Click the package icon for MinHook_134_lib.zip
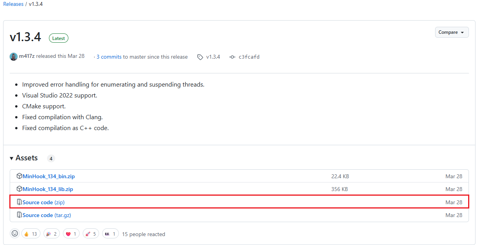 19,189
